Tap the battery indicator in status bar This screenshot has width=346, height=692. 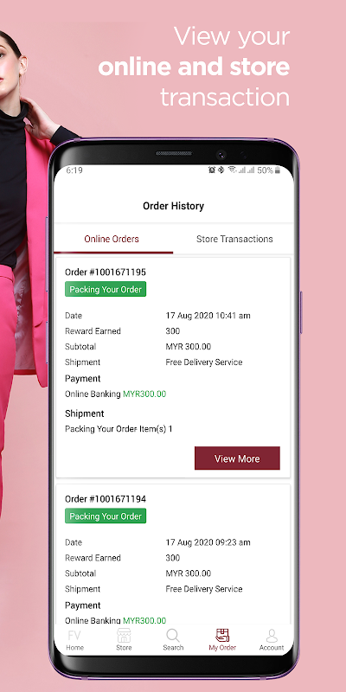tap(278, 170)
